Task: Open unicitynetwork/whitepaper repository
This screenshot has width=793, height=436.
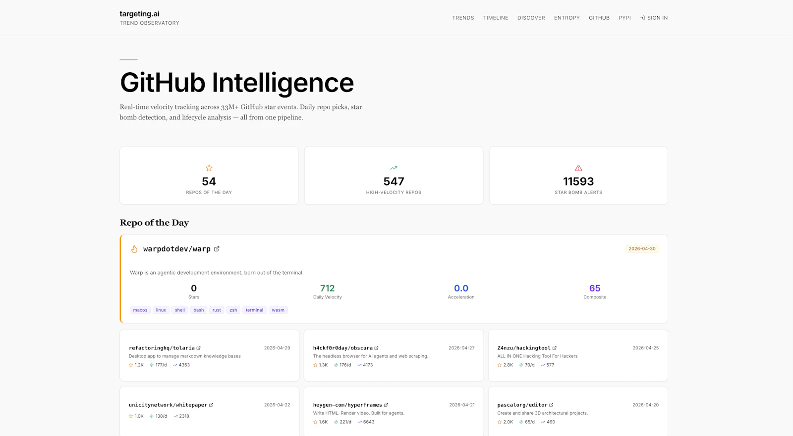Action: click(168, 405)
